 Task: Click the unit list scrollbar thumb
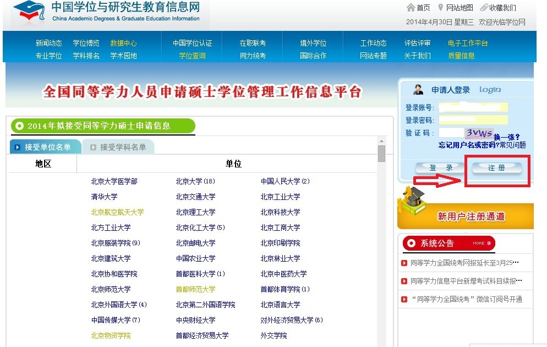pos(382,154)
